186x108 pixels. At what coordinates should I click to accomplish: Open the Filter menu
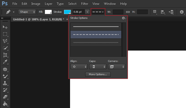click(x=85, y=4)
